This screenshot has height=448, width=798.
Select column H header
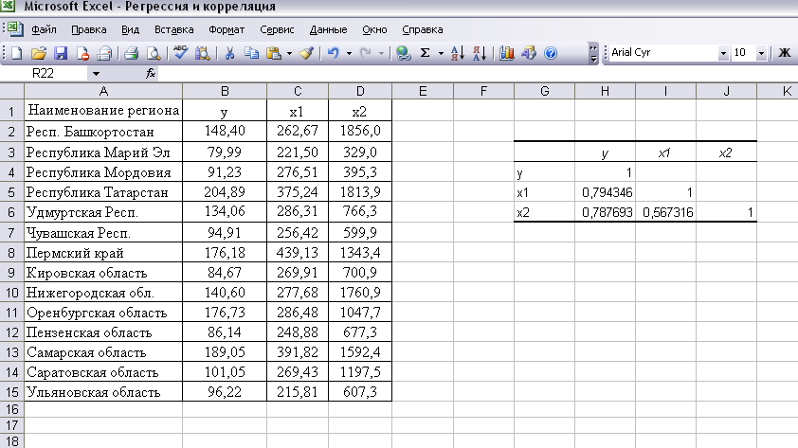(x=605, y=91)
